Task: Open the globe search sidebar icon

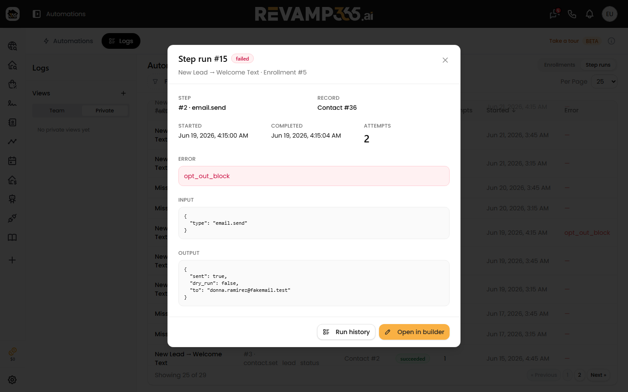Action: click(12, 46)
